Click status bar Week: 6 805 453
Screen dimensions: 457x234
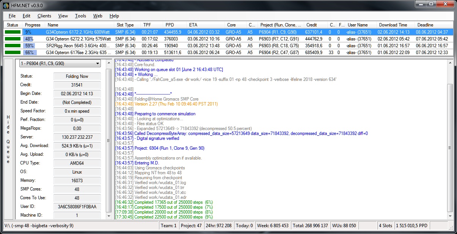click(x=273, y=226)
